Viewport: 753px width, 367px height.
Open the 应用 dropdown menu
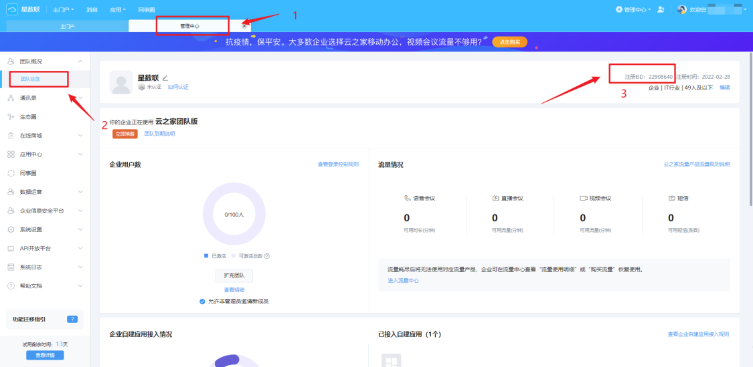(118, 9)
